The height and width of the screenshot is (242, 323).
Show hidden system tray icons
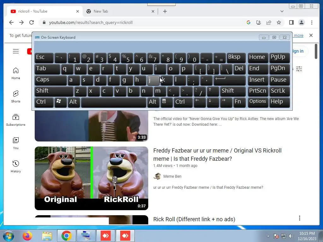[x=268, y=236]
